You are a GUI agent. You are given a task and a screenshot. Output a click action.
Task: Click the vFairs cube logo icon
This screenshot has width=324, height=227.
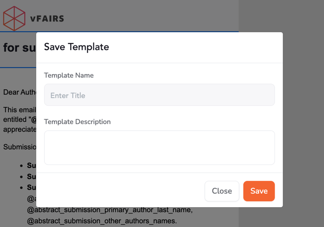(14, 18)
